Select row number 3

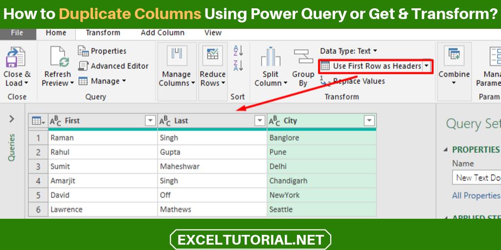click(38, 167)
